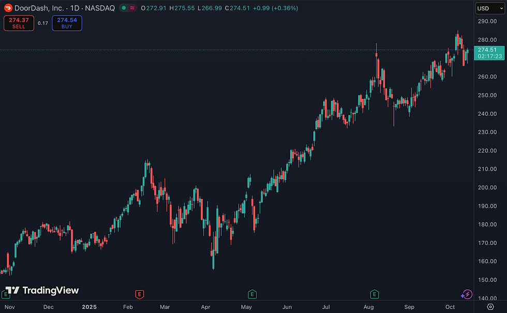Click the high value H275.55

click(182, 8)
